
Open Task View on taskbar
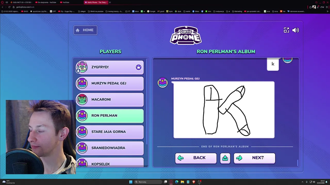tap(166, 182)
